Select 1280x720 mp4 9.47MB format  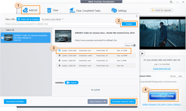60,60
